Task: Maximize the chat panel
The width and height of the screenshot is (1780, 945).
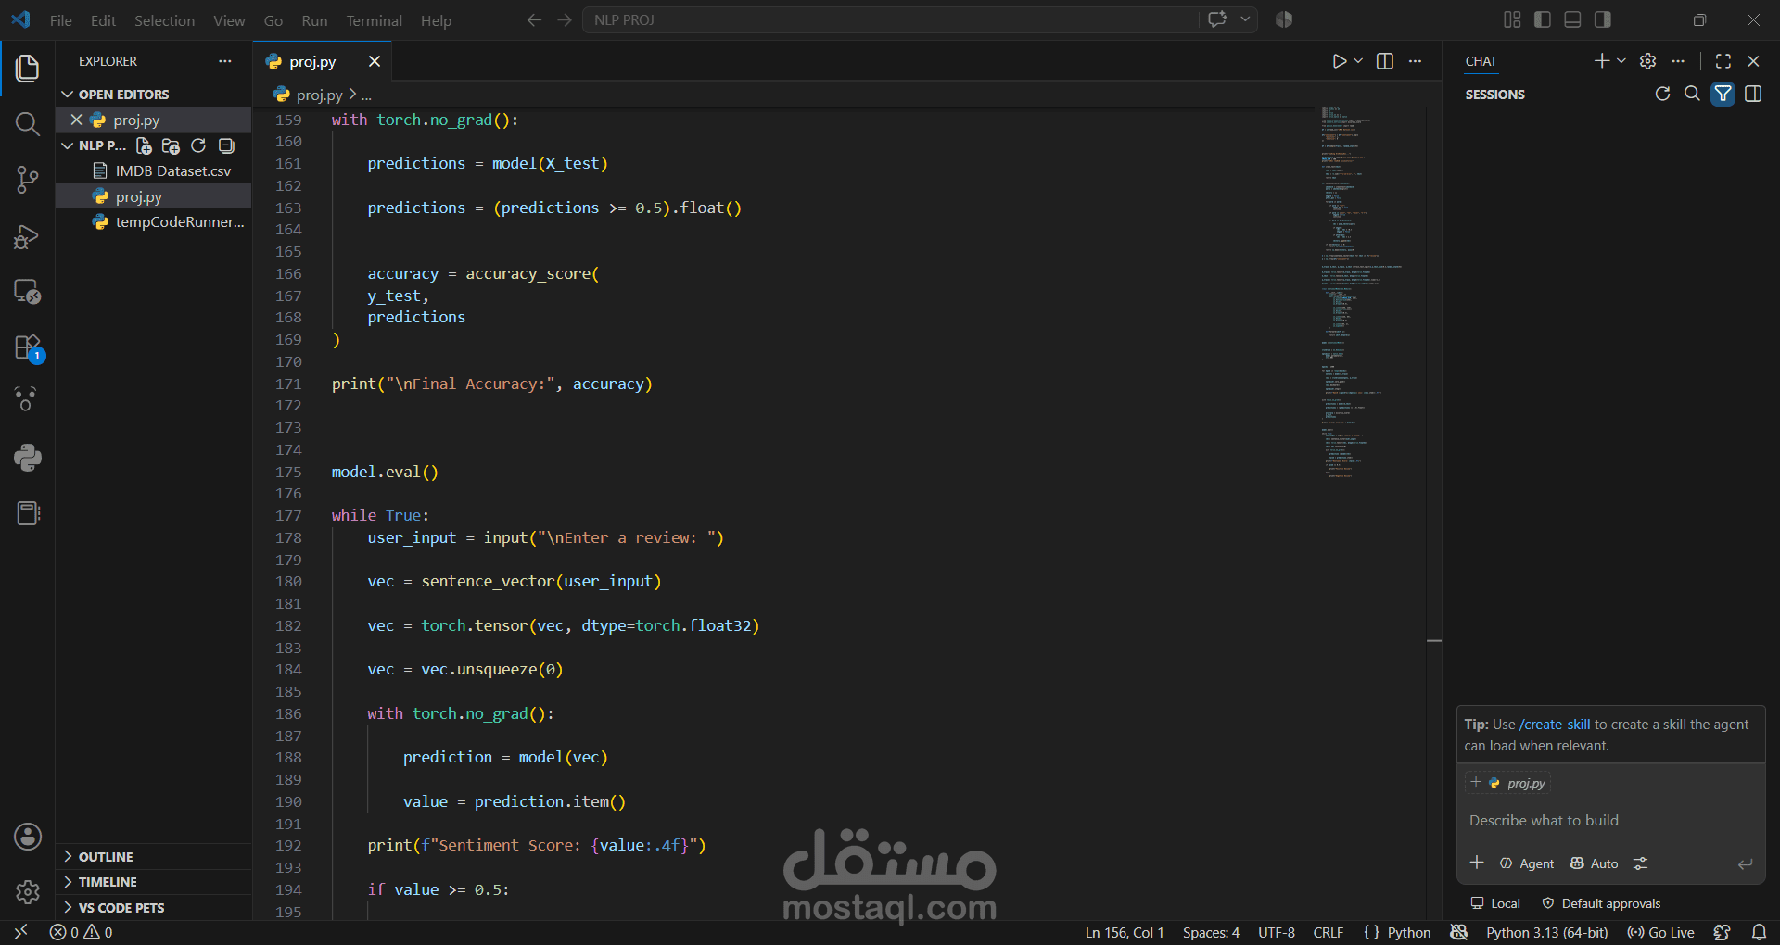Action: coord(1723,61)
